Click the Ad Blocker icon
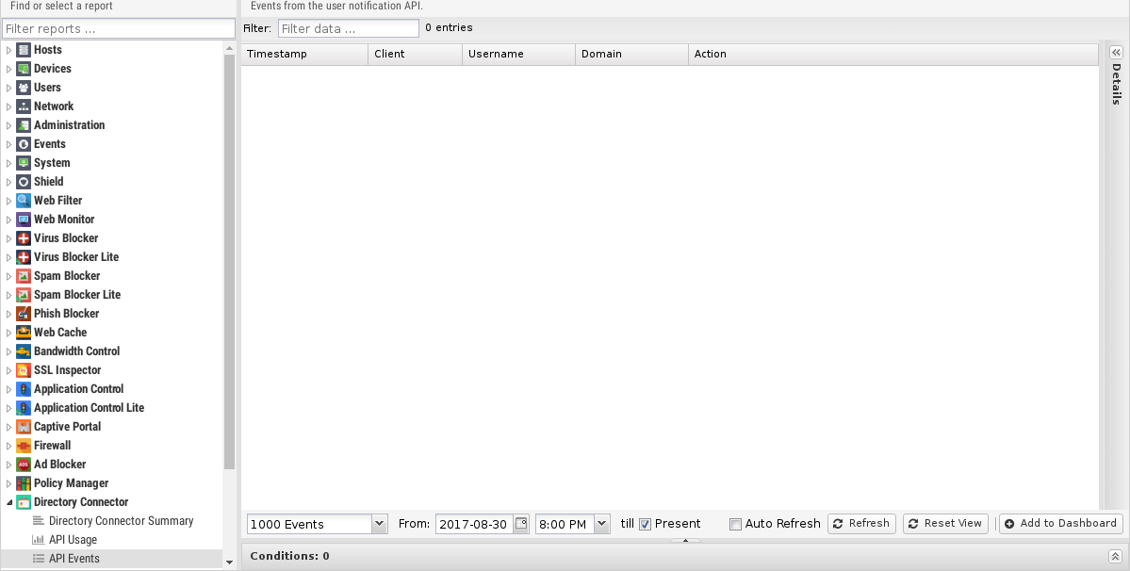Image resolution: width=1130 pixels, height=571 pixels. coord(23,465)
